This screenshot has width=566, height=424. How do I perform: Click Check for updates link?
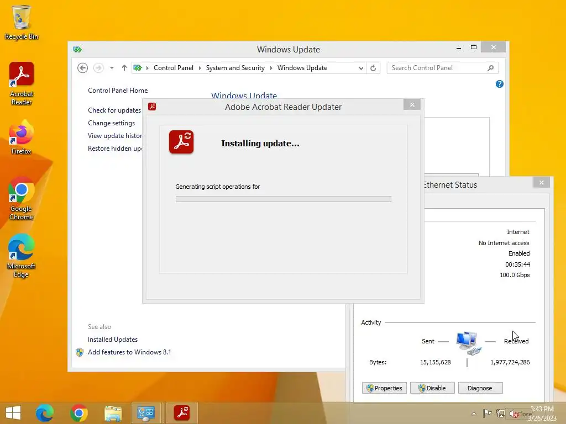point(114,110)
